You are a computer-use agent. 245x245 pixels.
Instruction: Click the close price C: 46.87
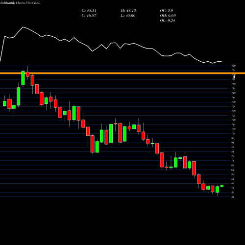pos(89,16)
